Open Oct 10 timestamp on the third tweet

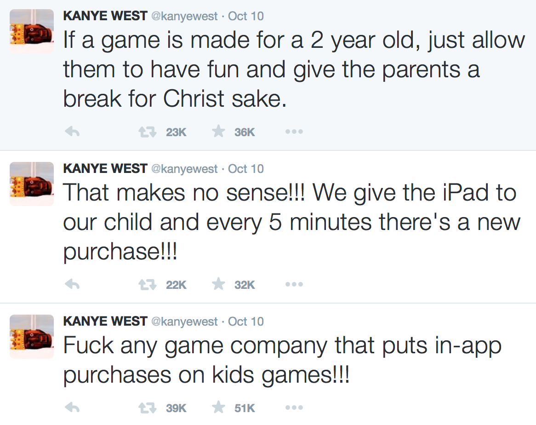click(x=246, y=322)
